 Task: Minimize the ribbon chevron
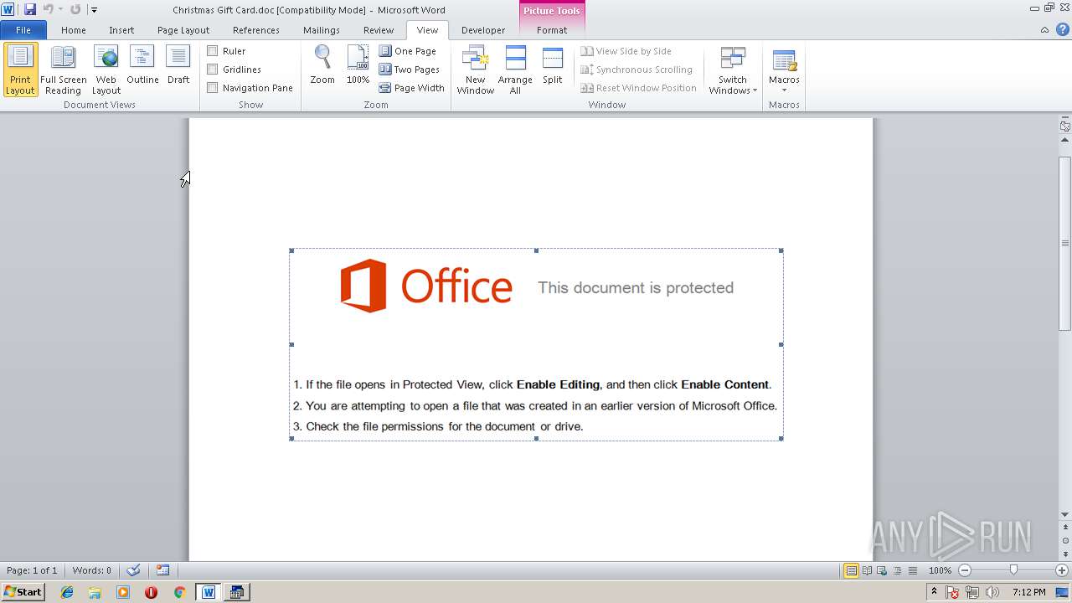pyautogui.click(x=1044, y=30)
